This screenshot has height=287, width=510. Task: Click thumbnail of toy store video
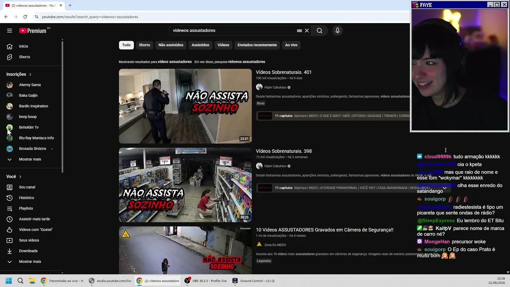185,185
